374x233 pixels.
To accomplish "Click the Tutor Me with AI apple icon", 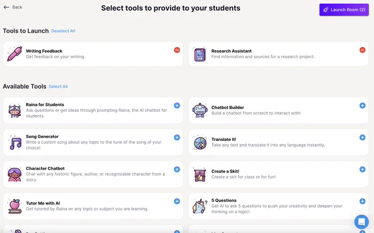I will tap(14, 206).
